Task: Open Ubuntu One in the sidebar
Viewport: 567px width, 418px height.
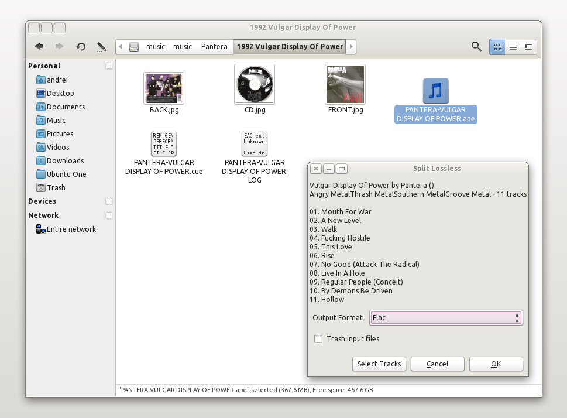Action: pyautogui.click(x=61, y=174)
